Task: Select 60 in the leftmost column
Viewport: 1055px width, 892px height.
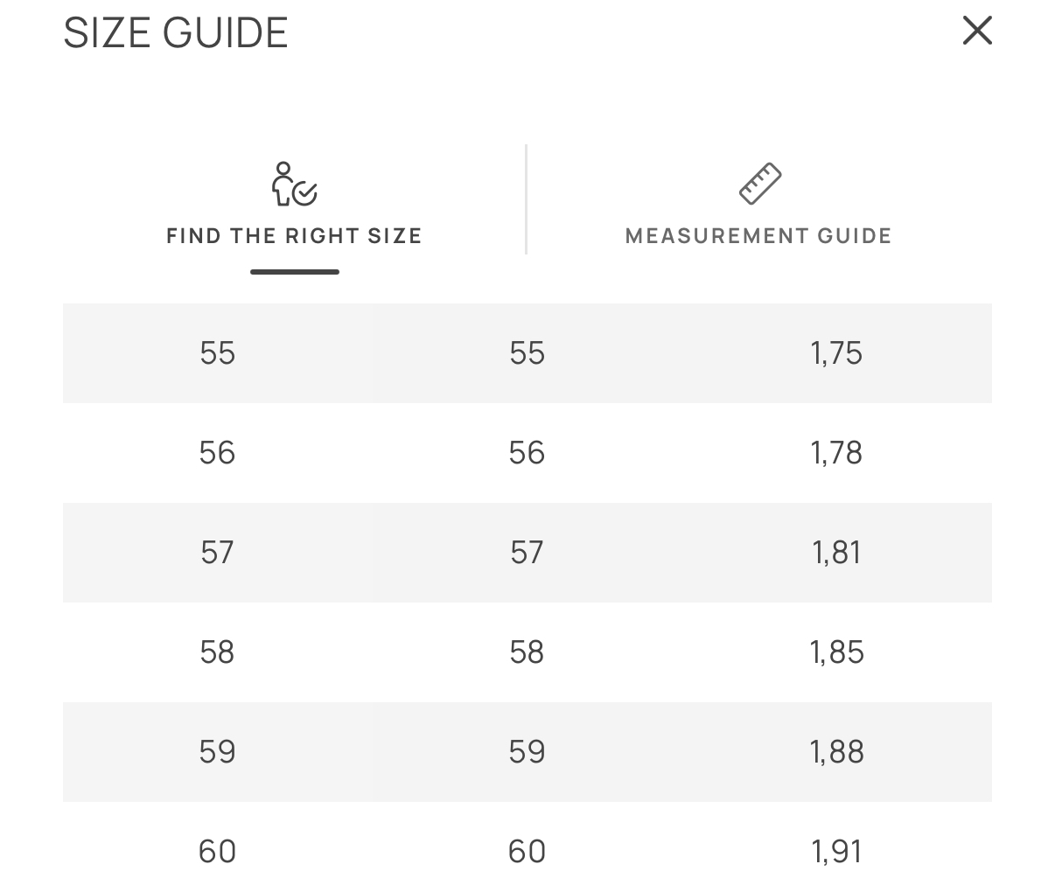Action: point(217,852)
